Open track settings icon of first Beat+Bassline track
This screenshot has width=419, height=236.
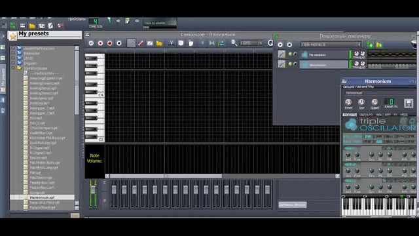click(282, 54)
